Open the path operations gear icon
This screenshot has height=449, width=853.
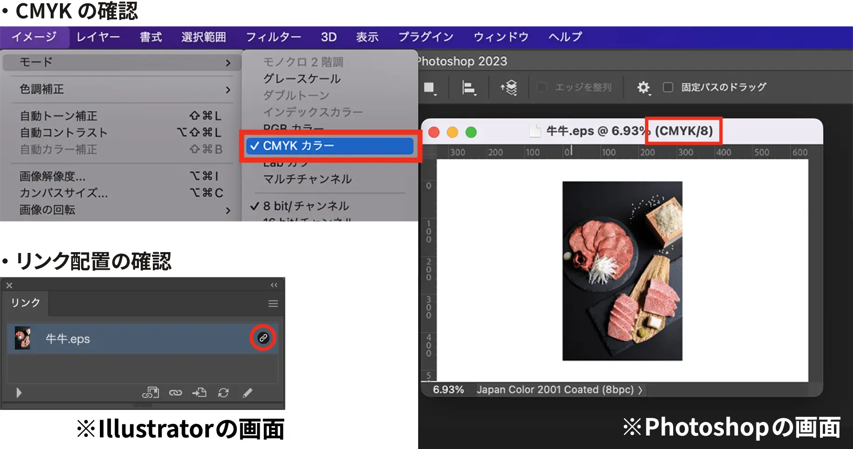(643, 87)
